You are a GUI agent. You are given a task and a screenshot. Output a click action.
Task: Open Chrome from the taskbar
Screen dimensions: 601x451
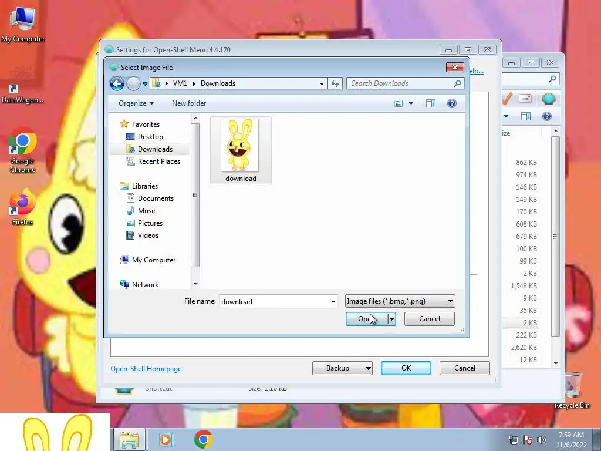point(204,439)
